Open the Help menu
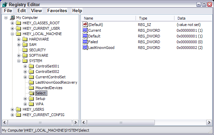The height and width of the screenshot is (135, 214). pos(77,10)
